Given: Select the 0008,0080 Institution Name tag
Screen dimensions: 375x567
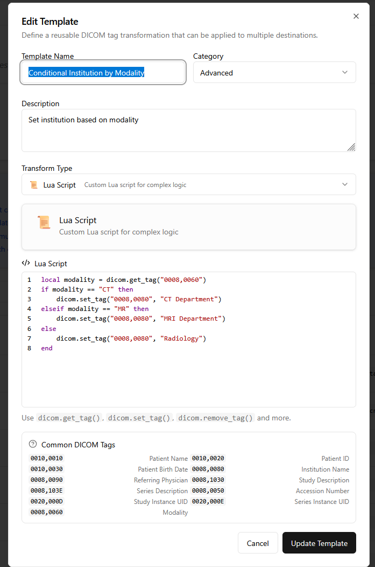Looking at the screenshot, I should click(x=208, y=469).
